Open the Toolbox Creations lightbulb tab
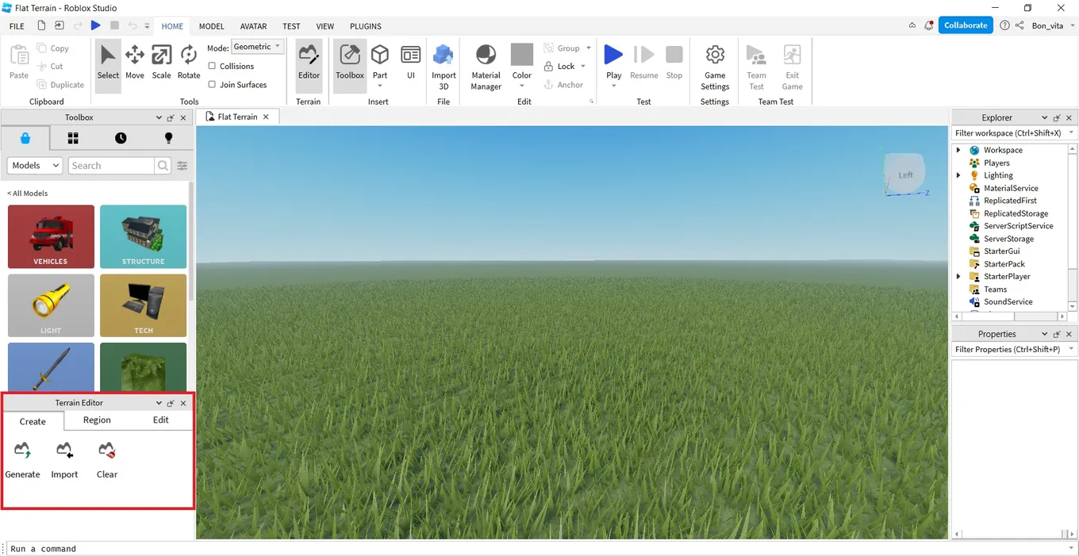The height and width of the screenshot is (556, 1079). [168, 138]
